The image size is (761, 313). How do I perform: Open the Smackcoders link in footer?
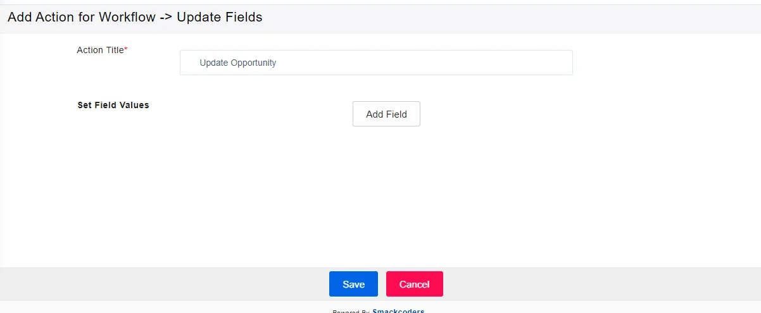[x=398, y=310]
